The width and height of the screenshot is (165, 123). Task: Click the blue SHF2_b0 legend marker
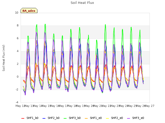(44, 118)
